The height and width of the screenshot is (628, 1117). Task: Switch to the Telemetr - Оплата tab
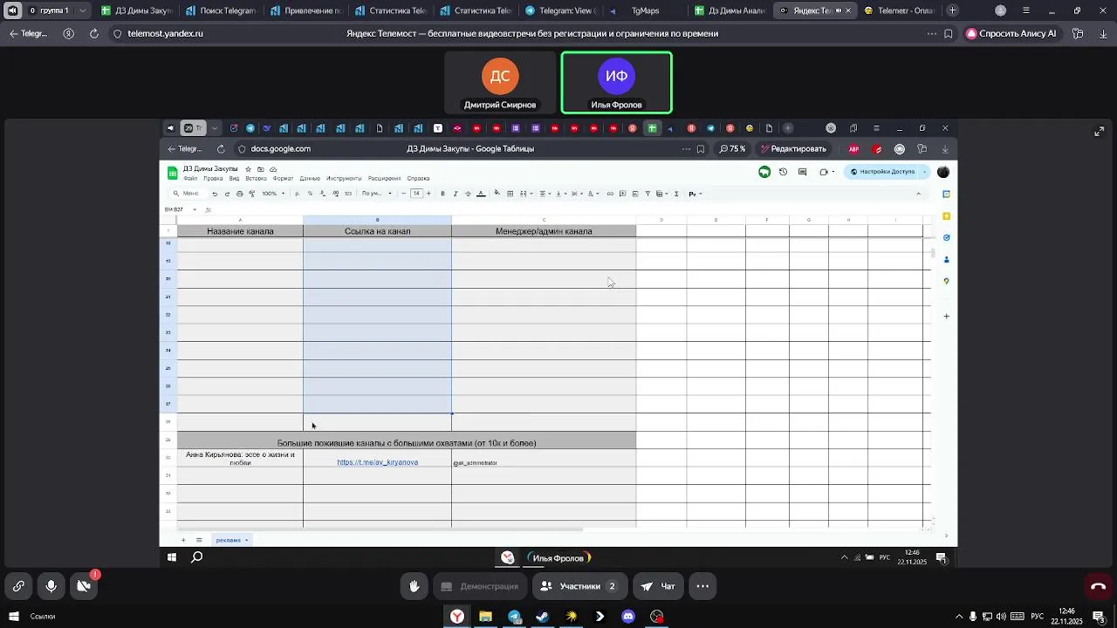coord(898,10)
